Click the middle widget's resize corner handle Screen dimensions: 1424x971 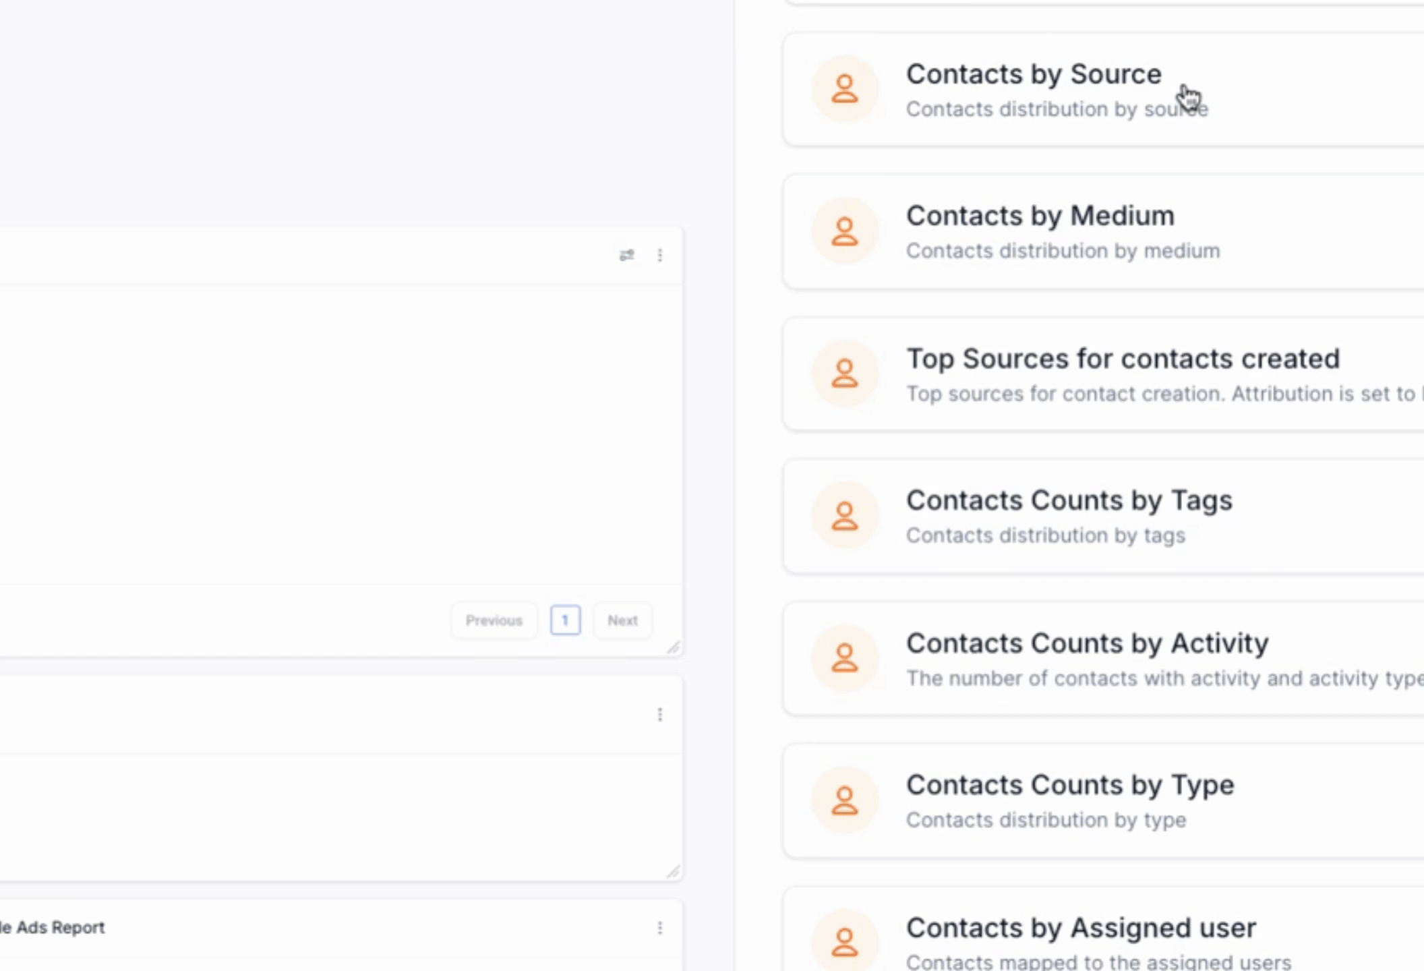(674, 872)
